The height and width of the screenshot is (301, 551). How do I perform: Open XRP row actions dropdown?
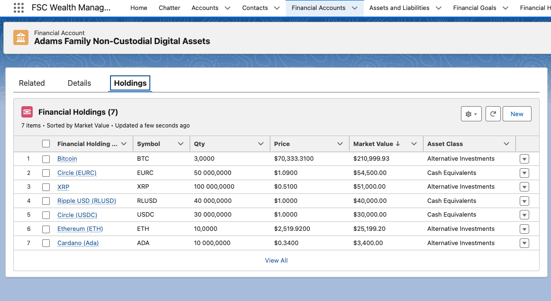pyautogui.click(x=524, y=187)
